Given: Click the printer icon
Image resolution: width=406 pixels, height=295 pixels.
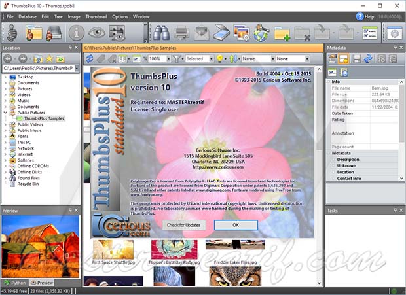Looking at the screenshot, I should (x=181, y=33).
